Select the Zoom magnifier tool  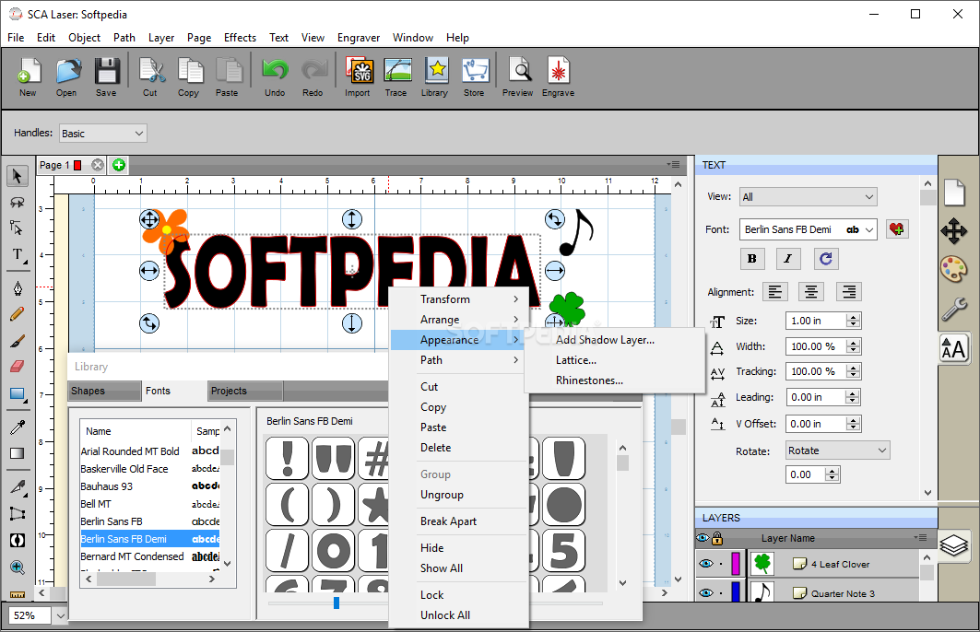[18, 568]
